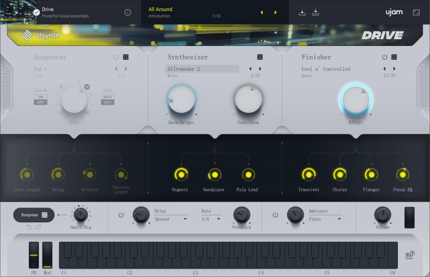The height and width of the screenshot is (277, 430).
Task: Select next Finisher preset arrow
Action: [x=394, y=69]
